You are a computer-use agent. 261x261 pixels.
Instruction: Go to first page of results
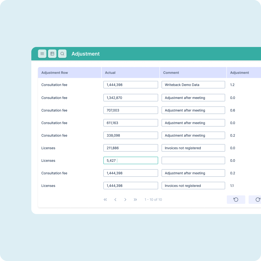point(105,200)
